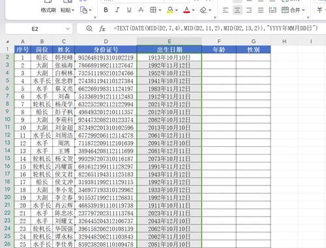Apply the yellow fill color

[x=170, y=10]
